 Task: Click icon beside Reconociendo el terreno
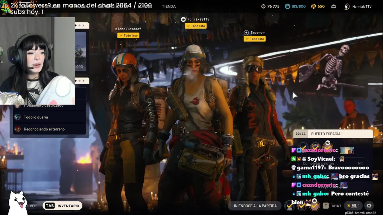click(x=18, y=129)
